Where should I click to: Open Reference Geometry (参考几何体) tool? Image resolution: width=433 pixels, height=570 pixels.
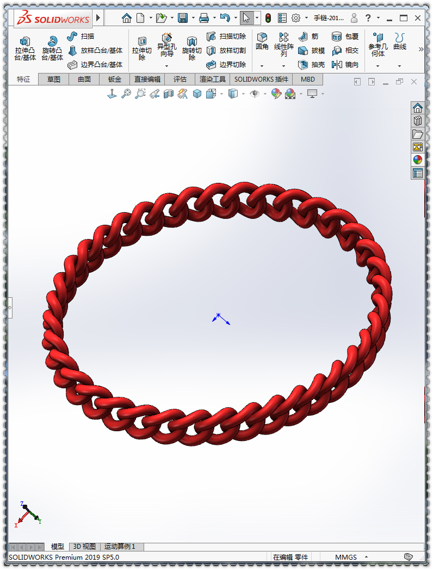click(x=378, y=45)
